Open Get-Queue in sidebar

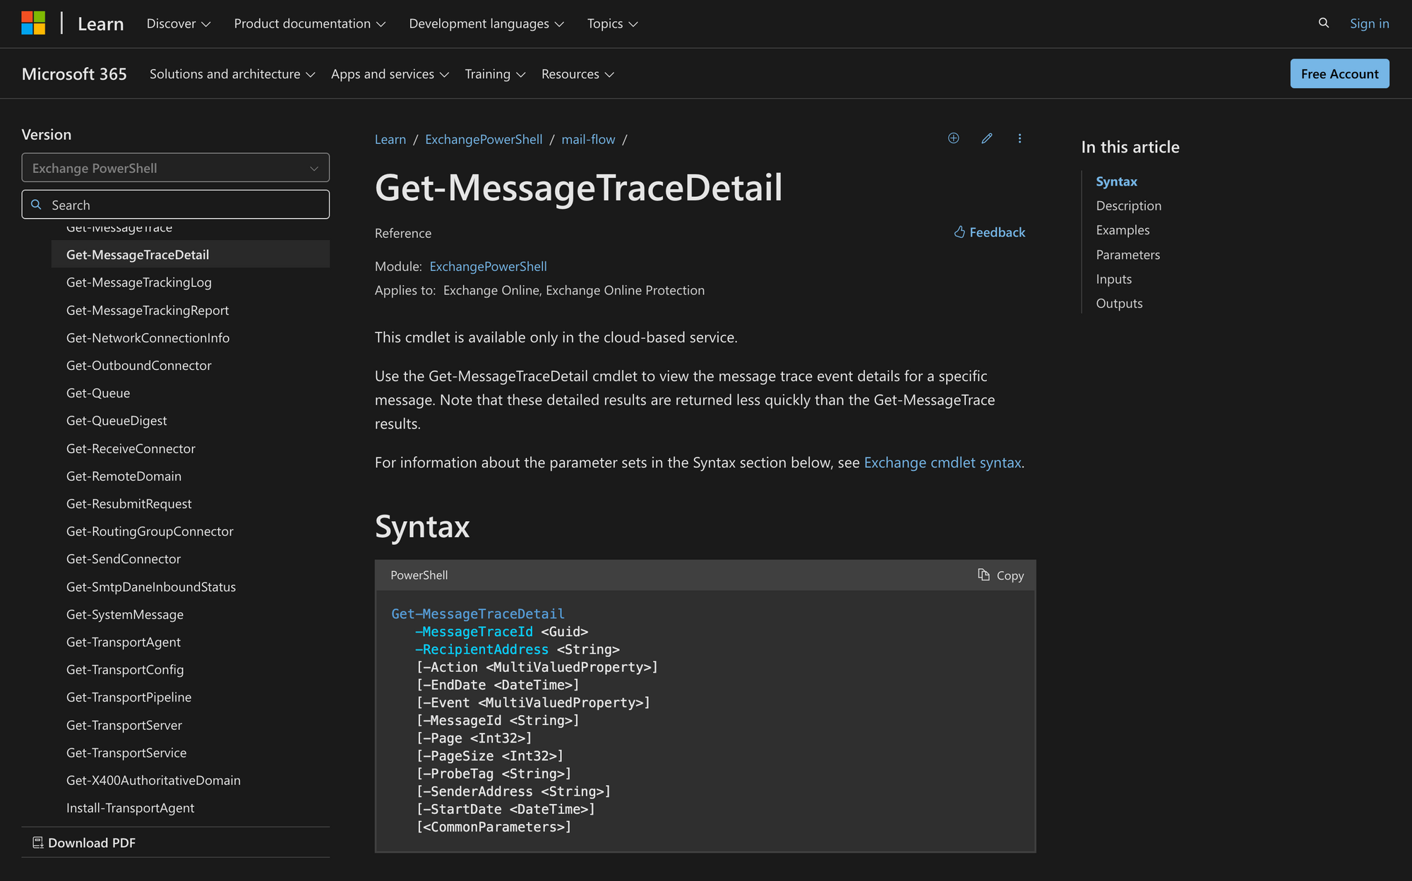[98, 393]
